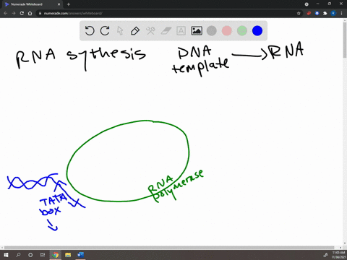Viewport: 347px width, 260px height.
Task: Click the system tray pen icon
Action: (325, 255)
